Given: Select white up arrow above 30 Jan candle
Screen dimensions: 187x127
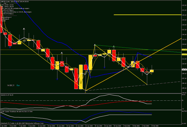Looking at the screenshot, I should (x=114, y=46).
